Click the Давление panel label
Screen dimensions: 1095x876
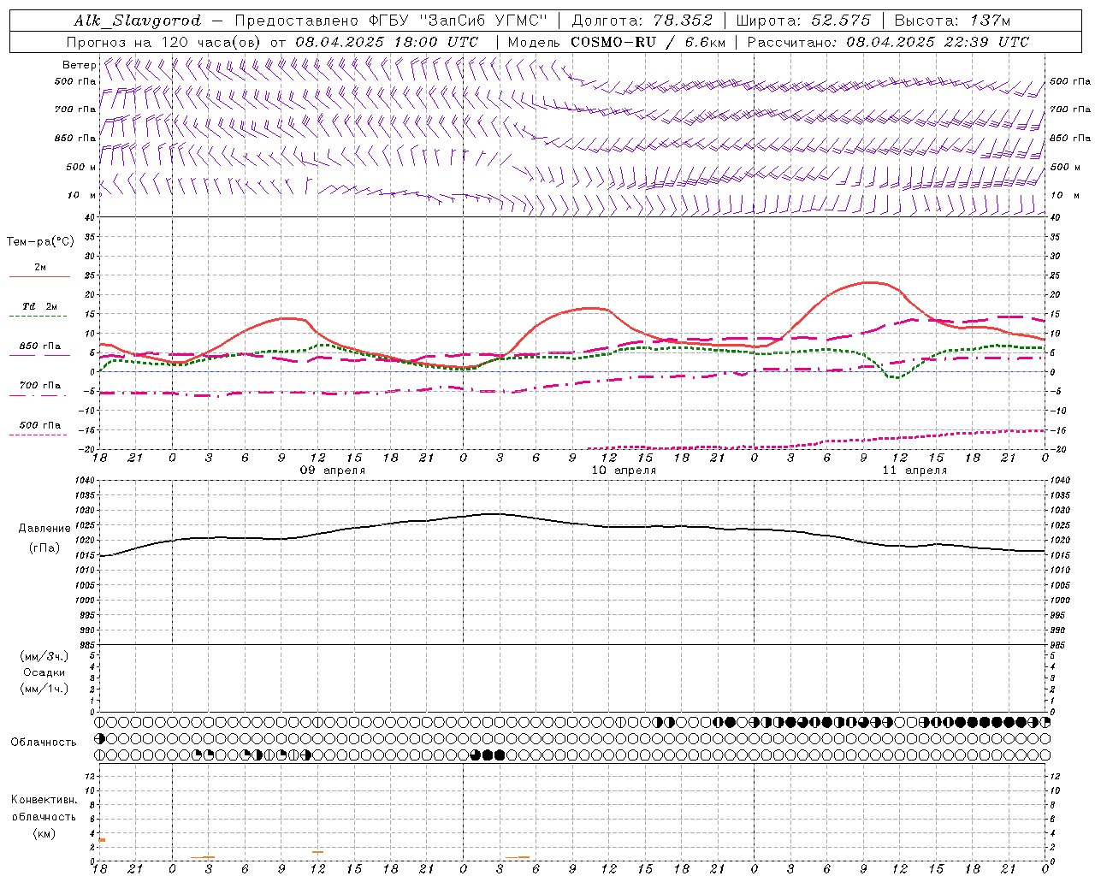coord(44,529)
